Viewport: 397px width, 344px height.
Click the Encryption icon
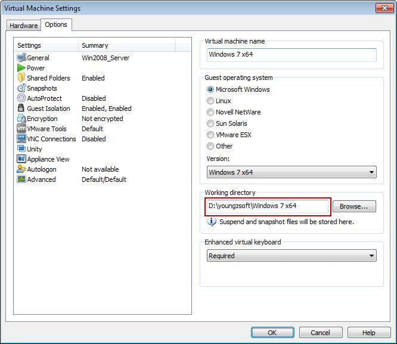coord(21,118)
